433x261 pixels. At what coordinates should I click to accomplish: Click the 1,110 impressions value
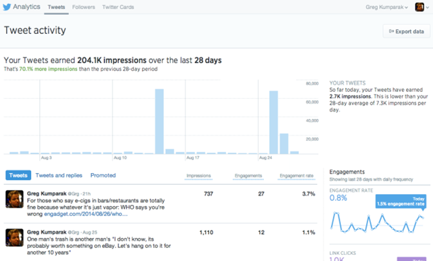click(206, 233)
